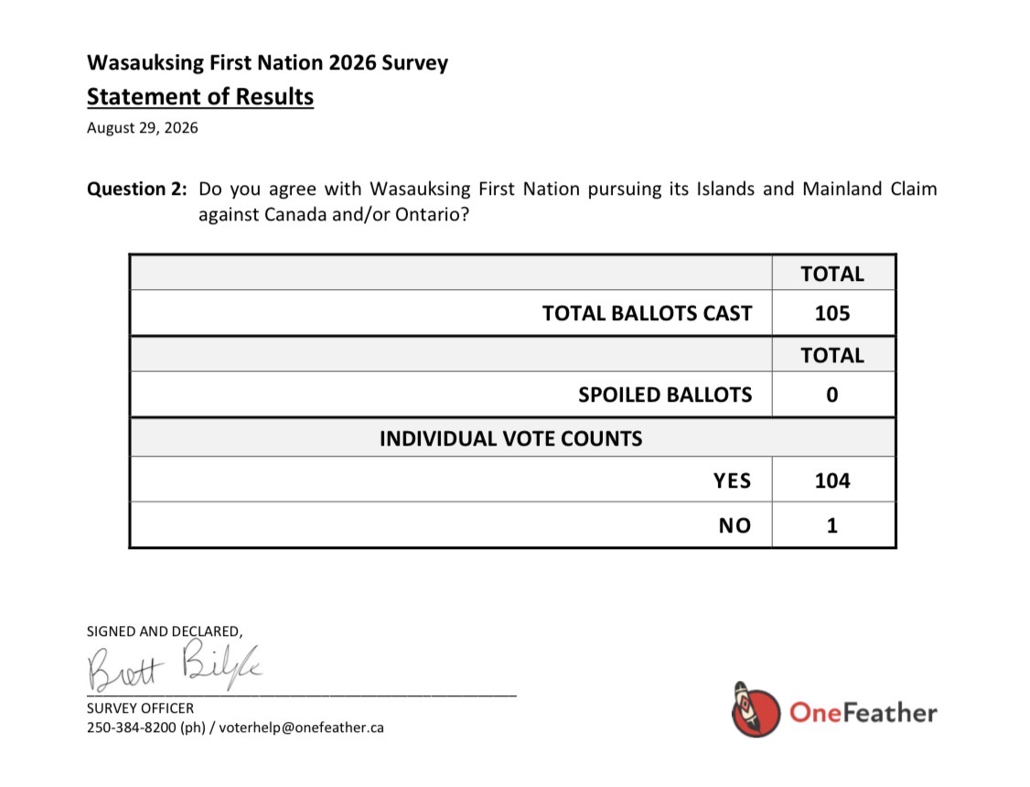Screen dimensions: 1030x787
Task: Select the Total Ballots Cast value 105
Action: coord(832,313)
